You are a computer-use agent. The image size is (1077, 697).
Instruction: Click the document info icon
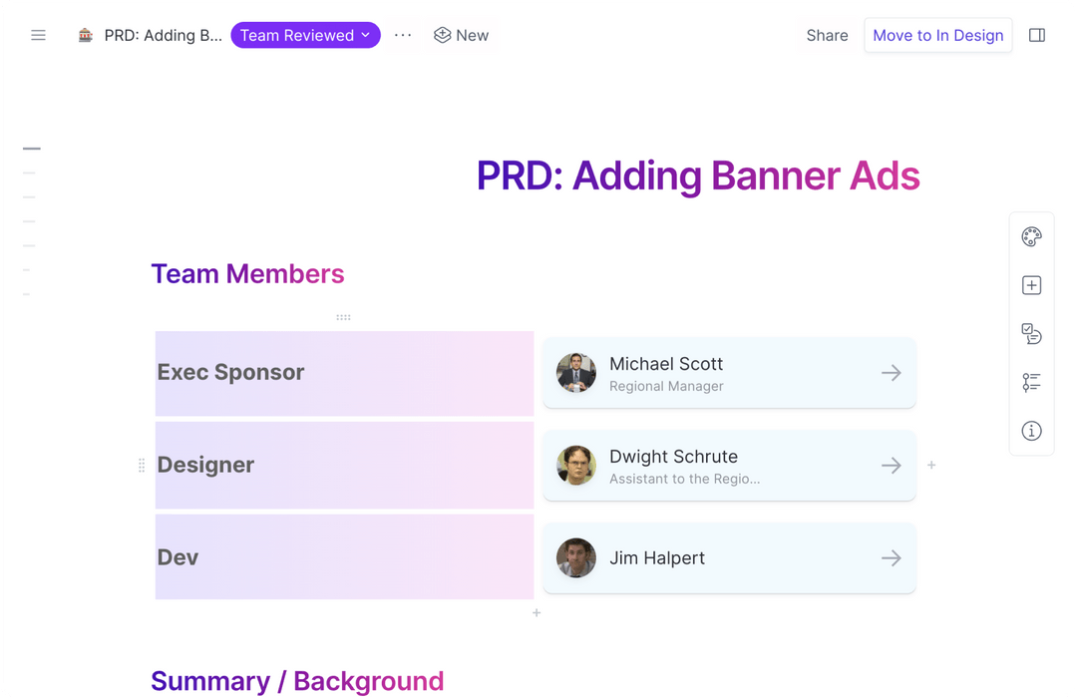tap(1031, 431)
